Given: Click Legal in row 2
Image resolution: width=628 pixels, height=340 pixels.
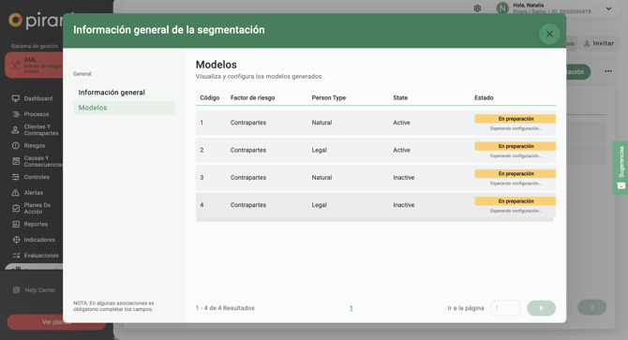Looking at the screenshot, I should [x=320, y=150].
